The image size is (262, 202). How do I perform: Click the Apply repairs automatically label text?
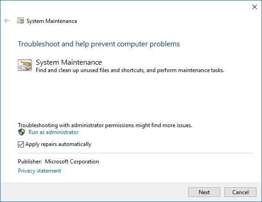(58, 144)
